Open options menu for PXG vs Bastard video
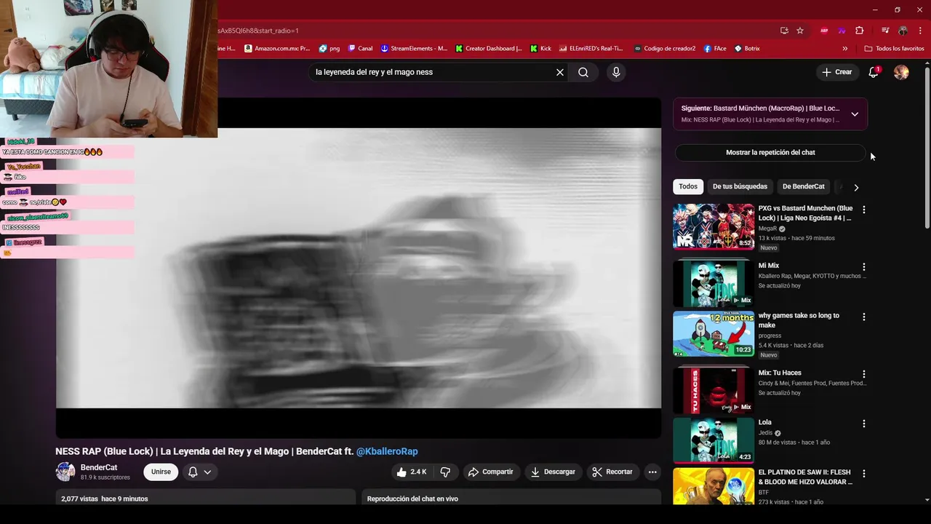The image size is (931, 524). coord(864,210)
